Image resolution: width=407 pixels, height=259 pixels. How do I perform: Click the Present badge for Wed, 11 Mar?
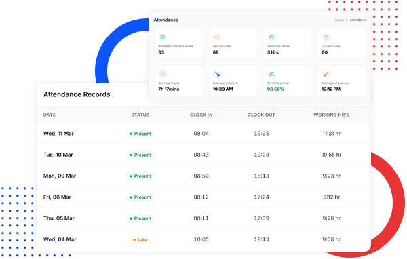(x=140, y=134)
